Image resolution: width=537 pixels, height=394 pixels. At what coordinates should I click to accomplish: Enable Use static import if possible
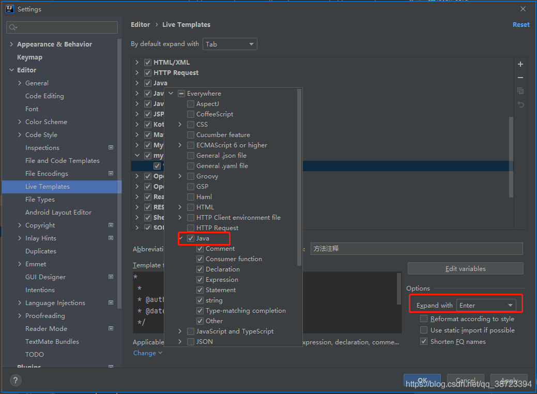pyautogui.click(x=424, y=330)
